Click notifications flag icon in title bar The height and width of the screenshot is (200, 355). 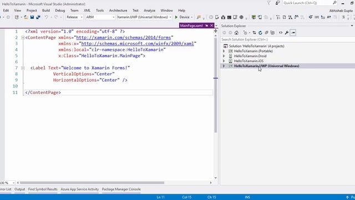pos(268,3)
